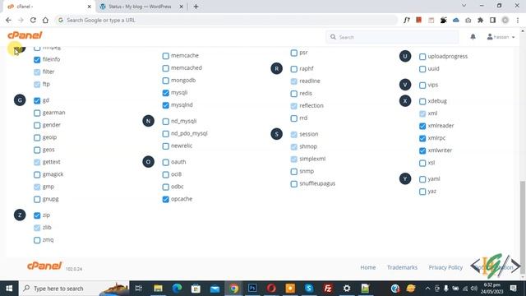
Task: Uncheck the gd extension checkbox
Action: tap(37, 100)
